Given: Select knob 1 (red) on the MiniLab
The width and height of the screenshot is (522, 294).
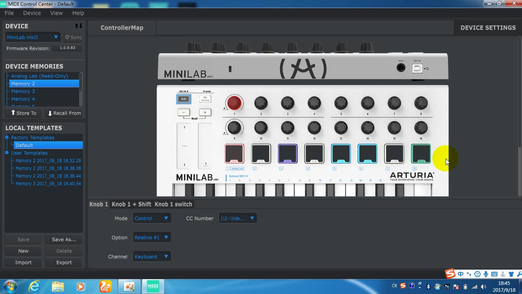Looking at the screenshot, I should point(234,103).
